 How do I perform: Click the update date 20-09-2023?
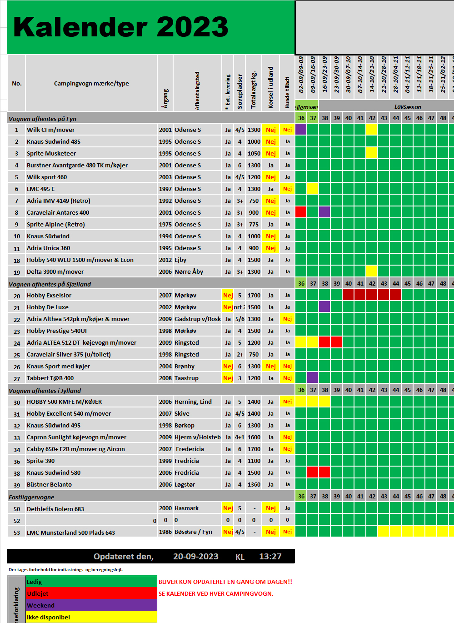click(x=196, y=556)
